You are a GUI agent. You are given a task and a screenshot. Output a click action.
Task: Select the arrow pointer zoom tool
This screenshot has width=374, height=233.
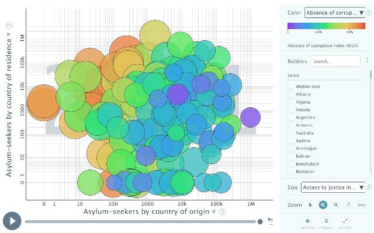(x=310, y=205)
